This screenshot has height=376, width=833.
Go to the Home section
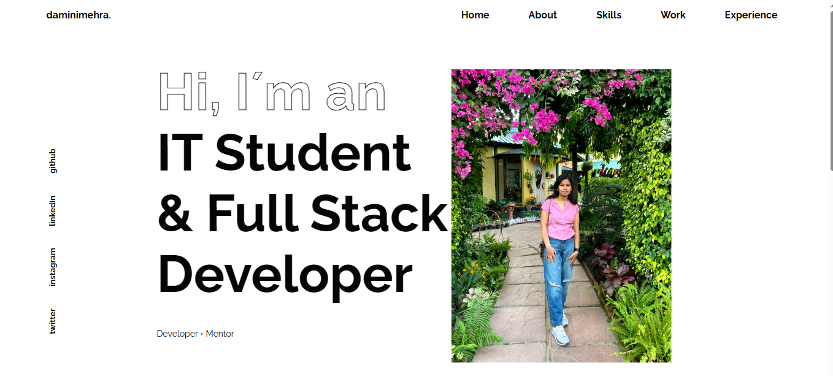pos(475,15)
